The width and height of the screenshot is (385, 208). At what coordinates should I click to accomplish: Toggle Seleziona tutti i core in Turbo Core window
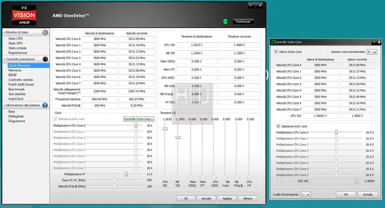(278, 126)
